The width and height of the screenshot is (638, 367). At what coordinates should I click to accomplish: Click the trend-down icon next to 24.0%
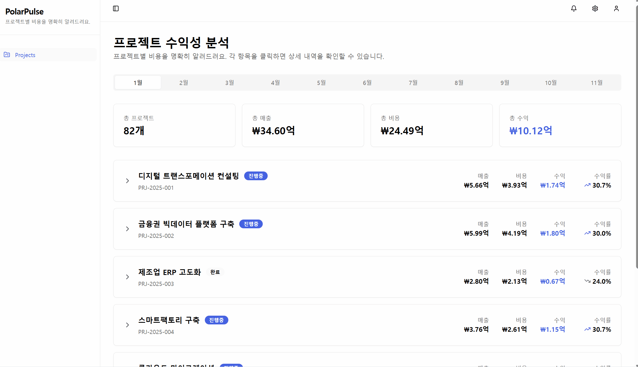tap(587, 281)
